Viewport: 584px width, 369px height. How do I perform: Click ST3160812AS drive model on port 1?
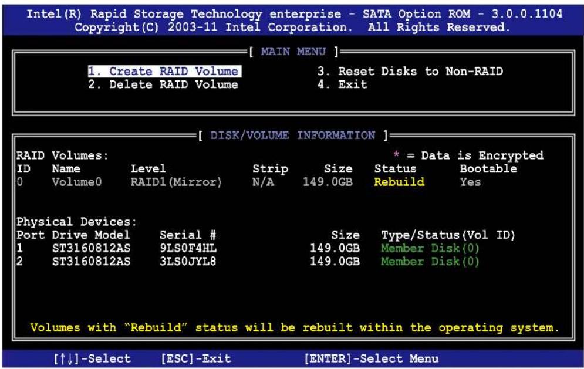click(91, 248)
